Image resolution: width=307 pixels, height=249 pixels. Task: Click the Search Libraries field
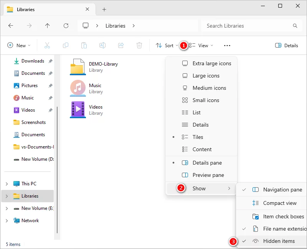[x=252, y=26]
